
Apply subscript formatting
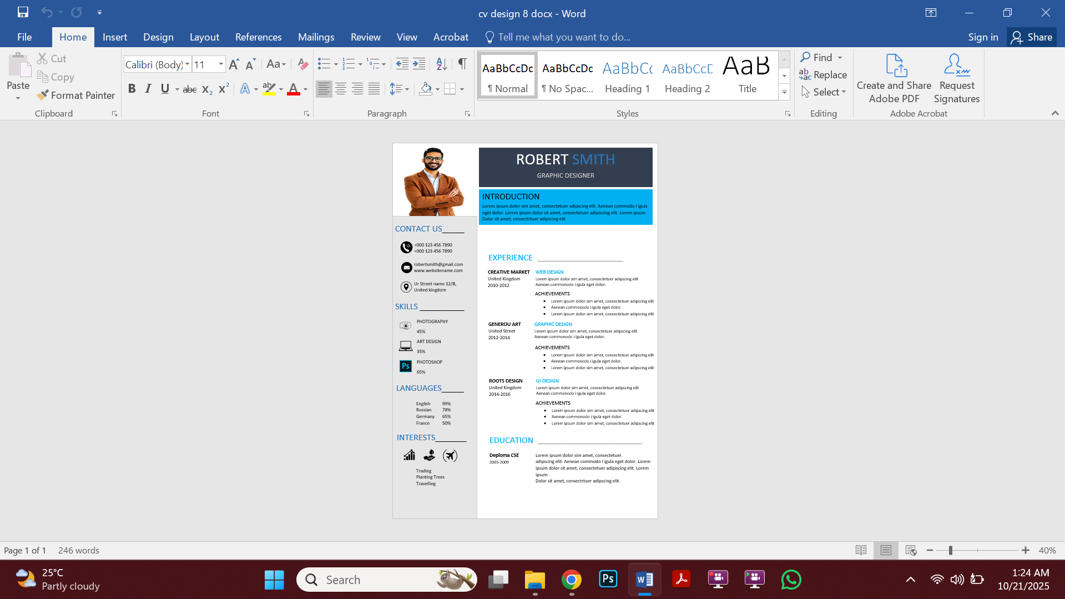206,89
